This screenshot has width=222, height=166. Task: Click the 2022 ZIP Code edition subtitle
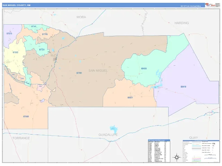[x=190, y=6]
